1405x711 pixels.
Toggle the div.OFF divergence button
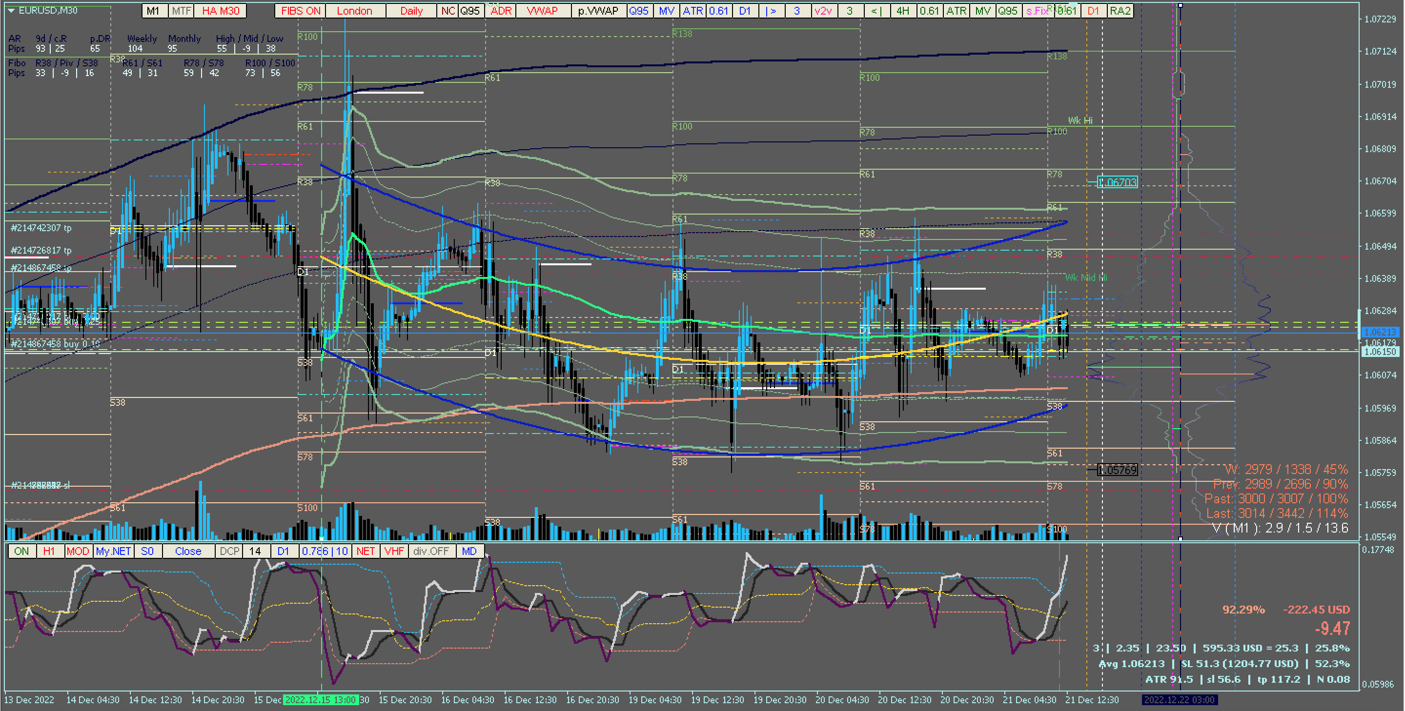(x=430, y=551)
